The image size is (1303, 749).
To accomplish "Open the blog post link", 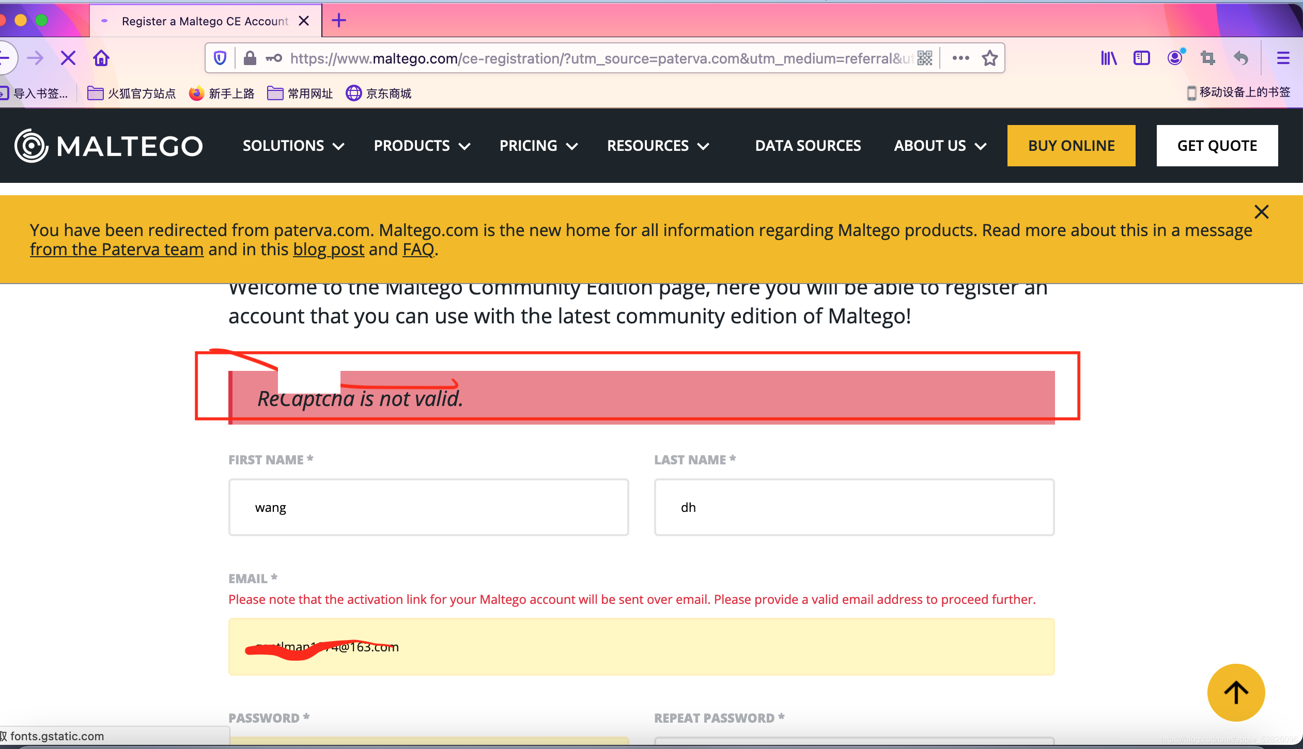I will (x=329, y=249).
